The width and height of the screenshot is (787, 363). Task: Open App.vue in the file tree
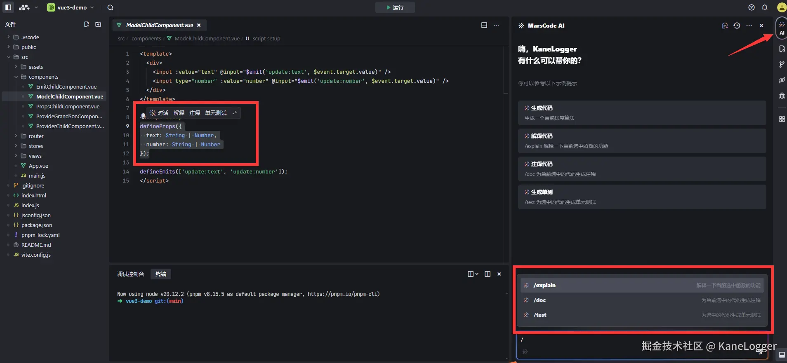(38, 166)
